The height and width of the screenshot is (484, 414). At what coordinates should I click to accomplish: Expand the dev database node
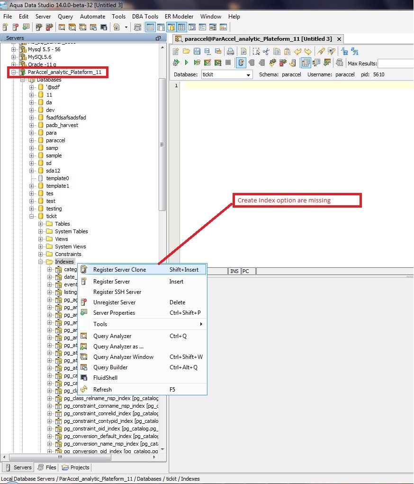coord(31,110)
